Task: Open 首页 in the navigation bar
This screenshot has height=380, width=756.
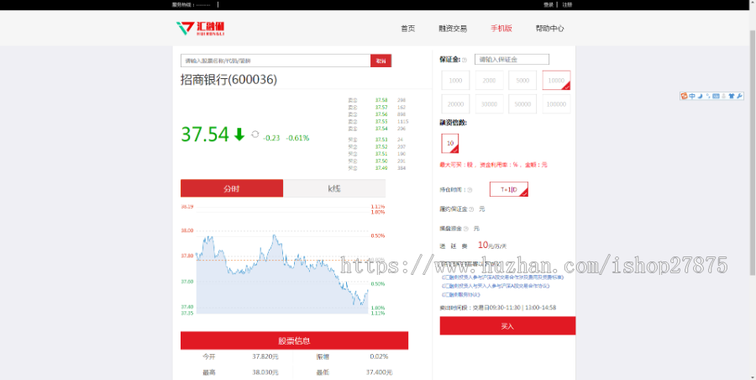Action: (408, 29)
